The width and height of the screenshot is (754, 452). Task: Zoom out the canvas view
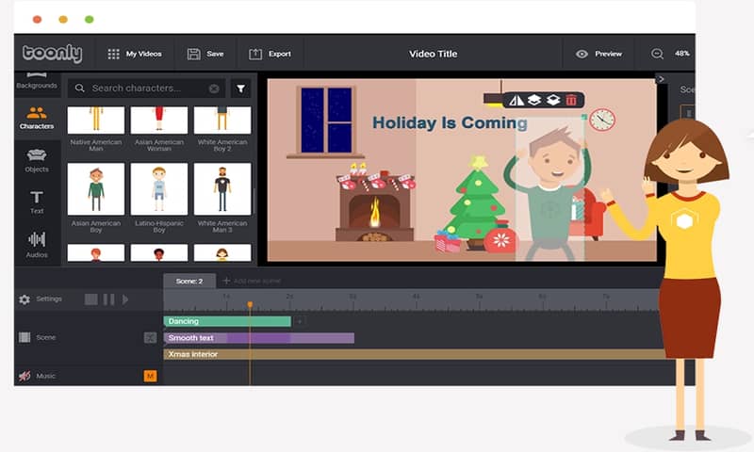click(658, 54)
